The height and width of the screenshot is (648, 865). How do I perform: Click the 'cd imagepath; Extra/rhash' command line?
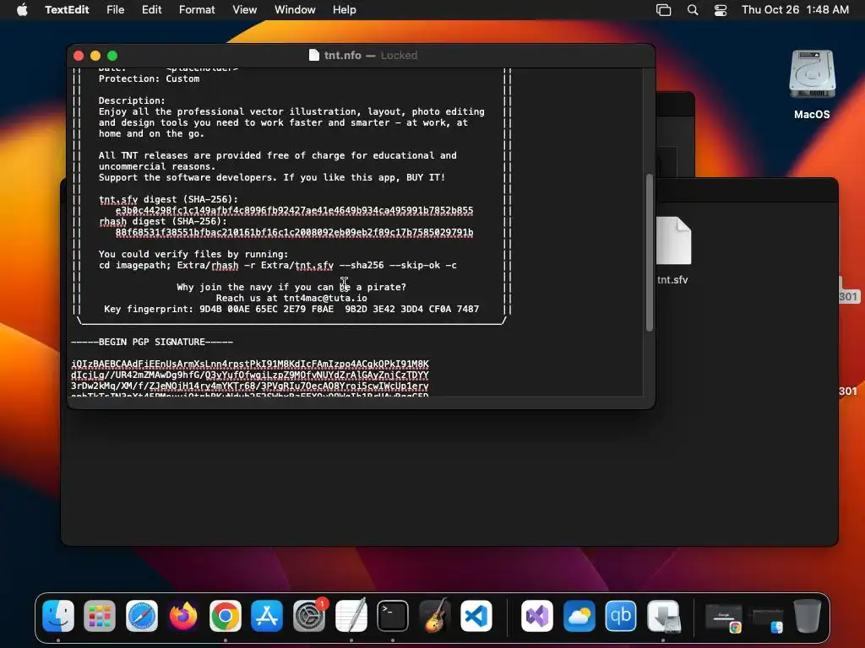coord(277,265)
